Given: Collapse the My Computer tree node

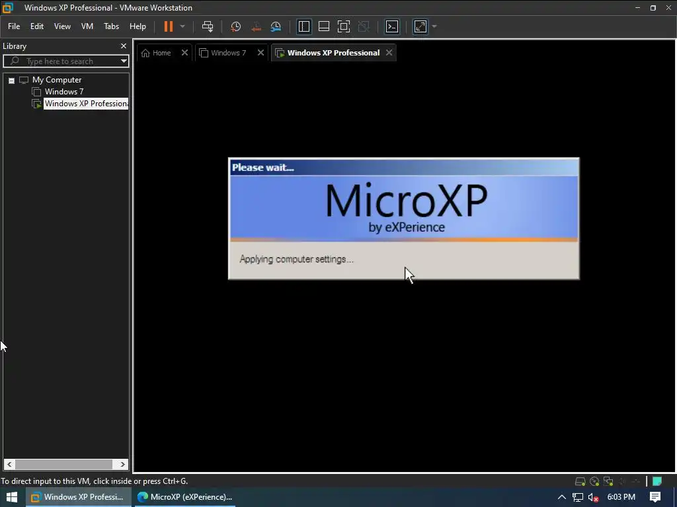Looking at the screenshot, I should coord(12,80).
